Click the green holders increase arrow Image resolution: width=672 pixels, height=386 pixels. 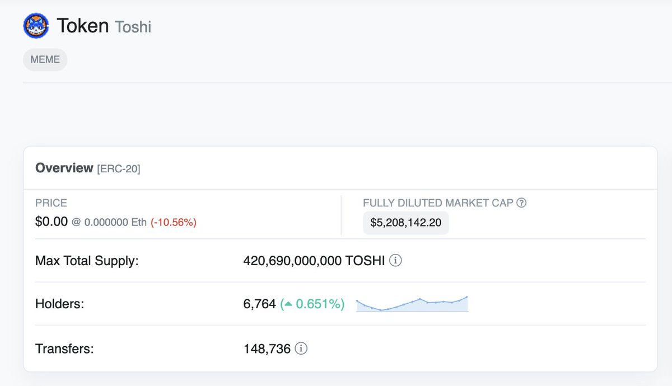(x=288, y=304)
